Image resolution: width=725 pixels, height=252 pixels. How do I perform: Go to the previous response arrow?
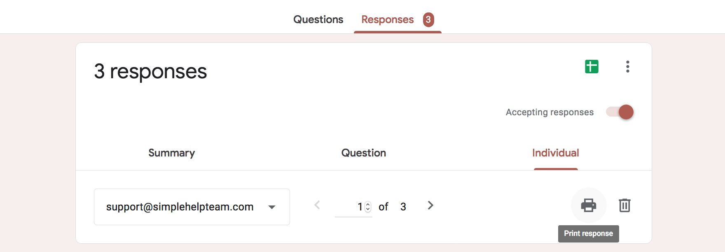[x=317, y=205]
